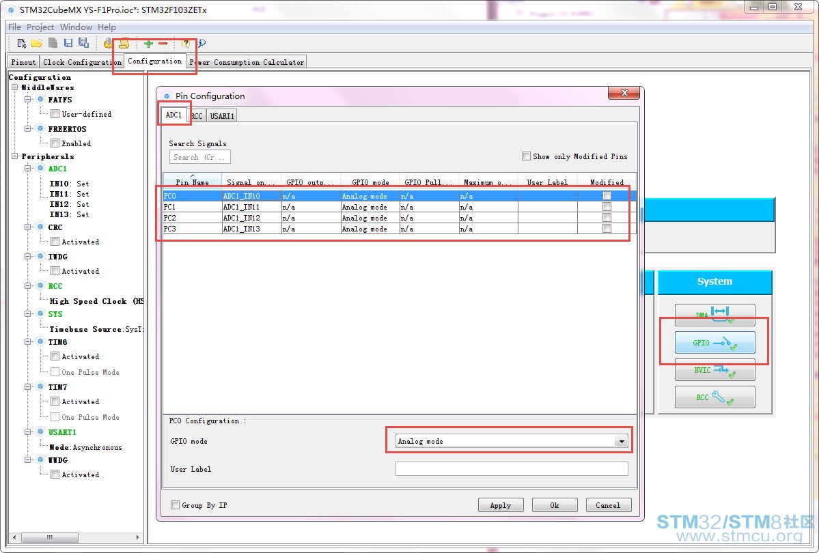819x553 pixels.
Task: Click the TIM6 peripheral cube icon
Action: (40, 342)
